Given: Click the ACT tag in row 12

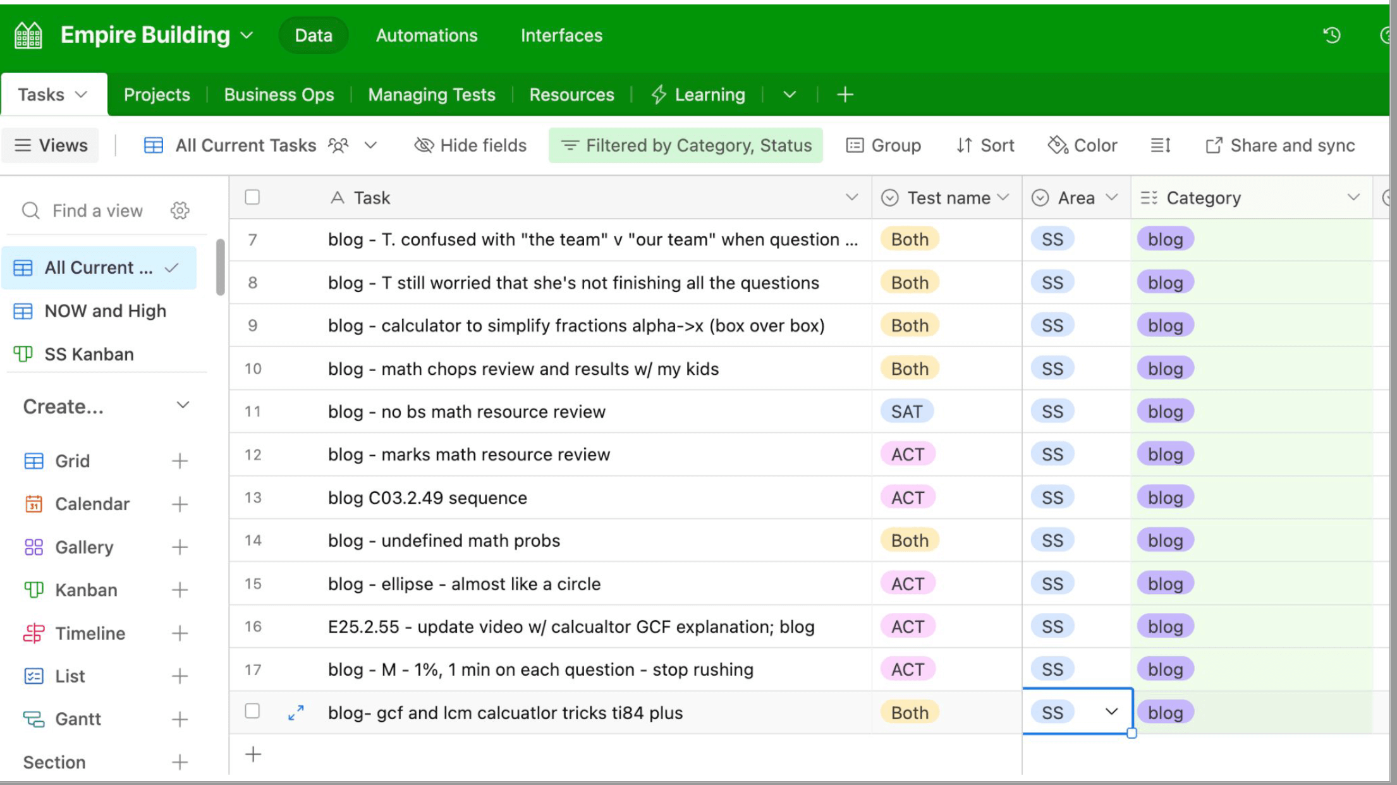Looking at the screenshot, I should pyautogui.click(x=908, y=454).
